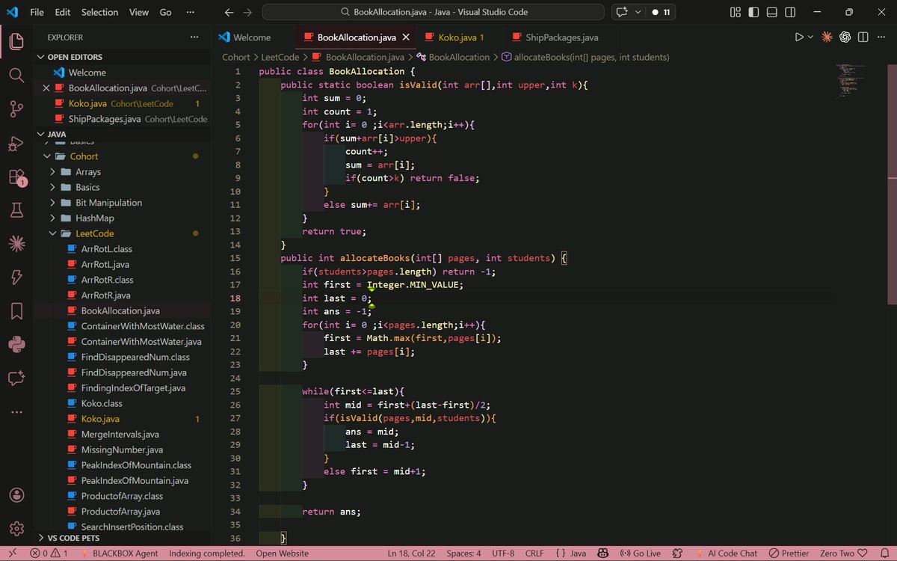Open the Edit menu

click(63, 12)
